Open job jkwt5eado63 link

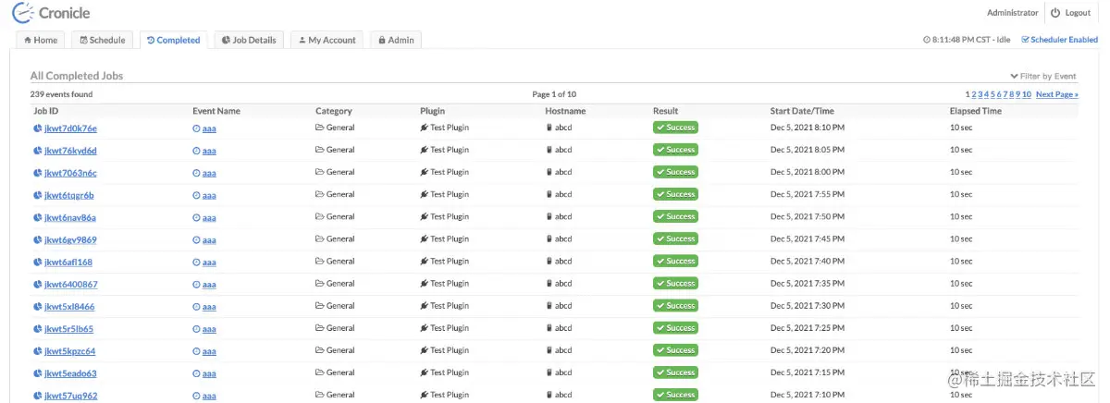click(70, 372)
